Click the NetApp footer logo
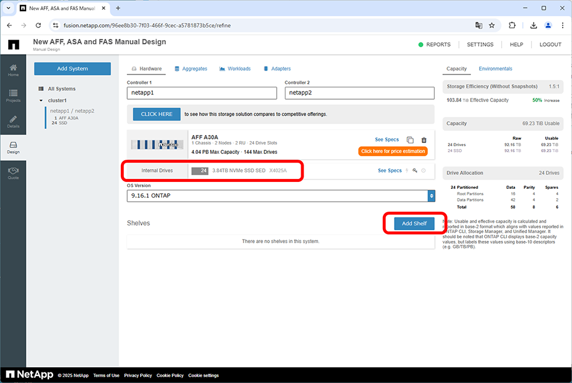 pos(30,375)
